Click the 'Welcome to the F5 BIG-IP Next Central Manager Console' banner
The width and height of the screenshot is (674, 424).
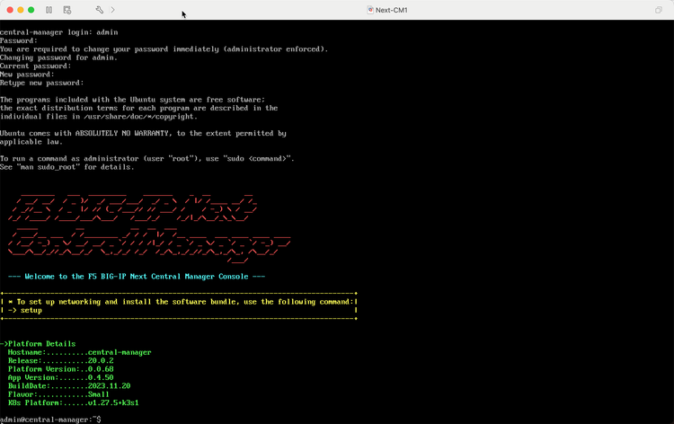point(137,276)
